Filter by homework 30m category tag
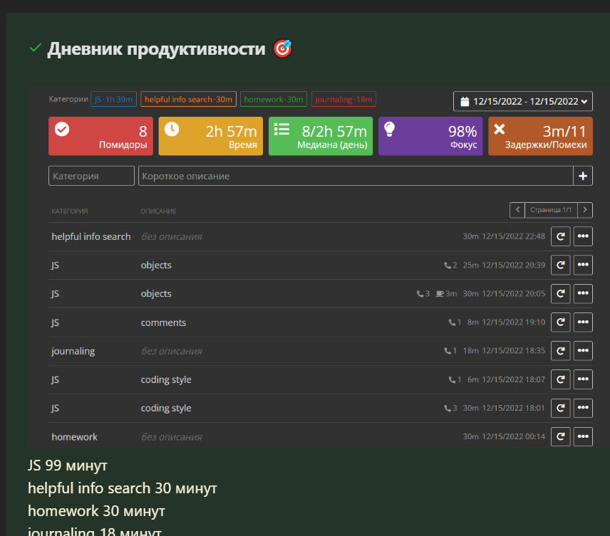Image resolution: width=610 pixels, height=536 pixels. (x=274, y=99)
